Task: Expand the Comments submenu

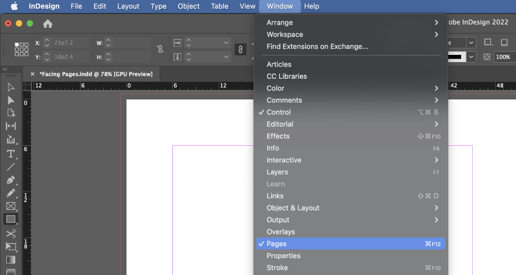Action: [351, 100]
